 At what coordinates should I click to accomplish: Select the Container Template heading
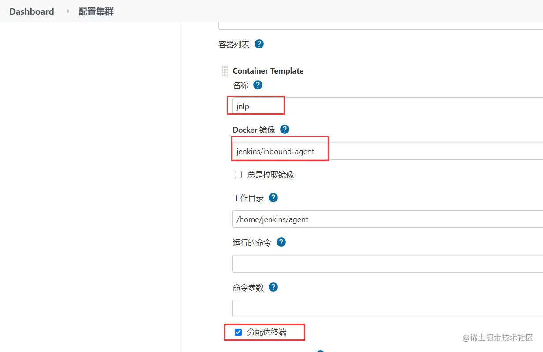click(x=268, y=71)
